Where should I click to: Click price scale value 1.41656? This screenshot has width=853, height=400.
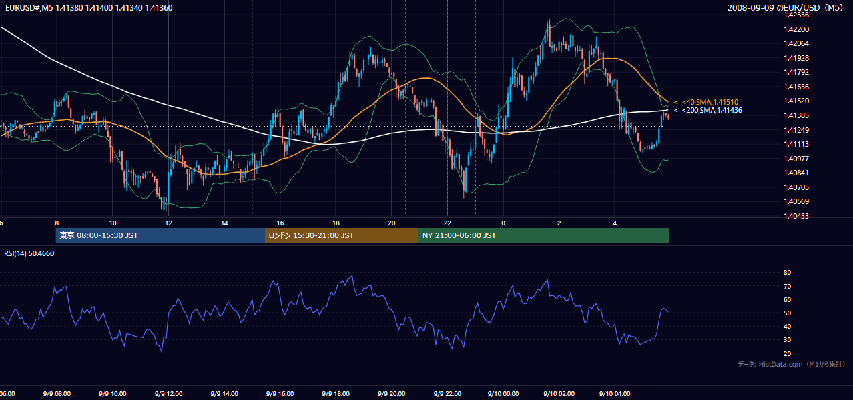[797, 87]
